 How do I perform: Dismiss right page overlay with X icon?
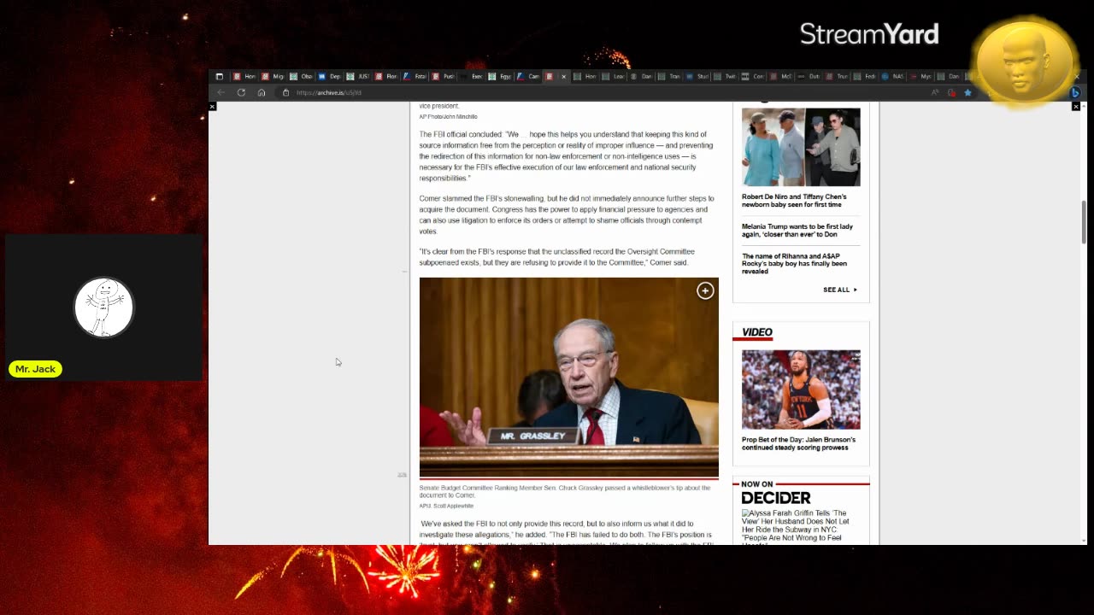pos(1076,107)
